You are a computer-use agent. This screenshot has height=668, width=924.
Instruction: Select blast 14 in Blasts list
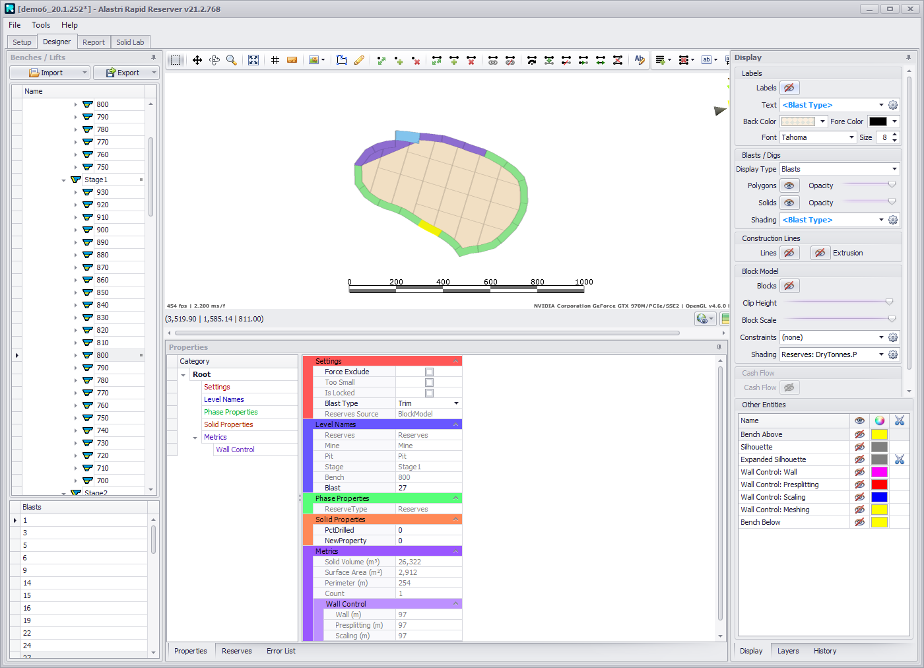(x=84, y=583)
